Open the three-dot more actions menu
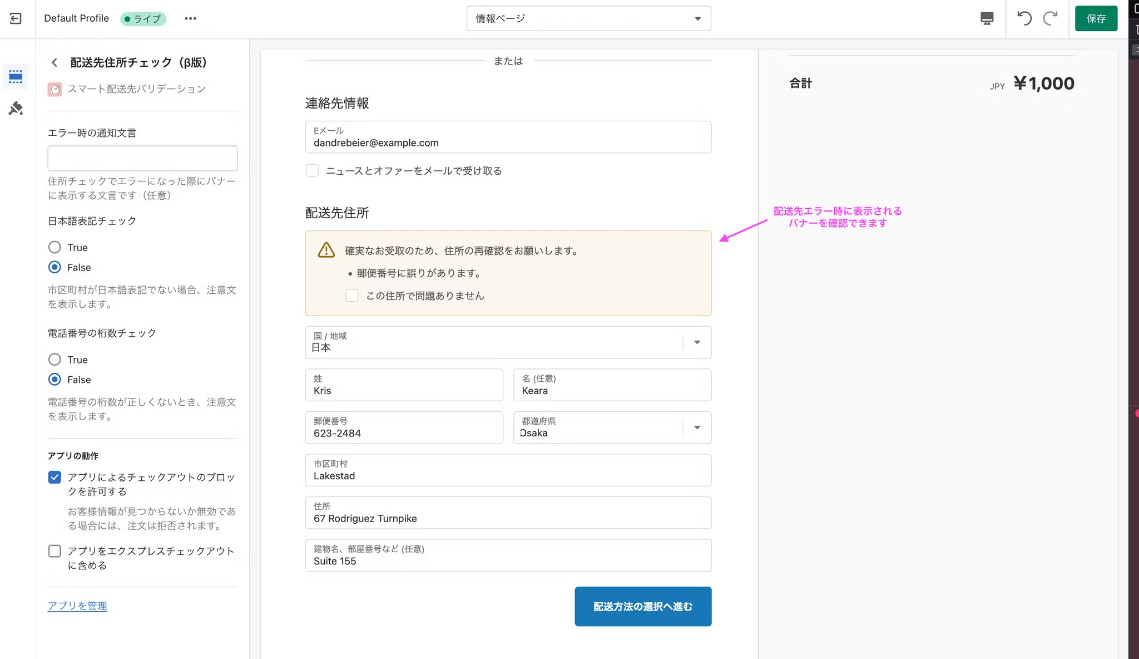Screen dimensions: 1139x659 190,18
